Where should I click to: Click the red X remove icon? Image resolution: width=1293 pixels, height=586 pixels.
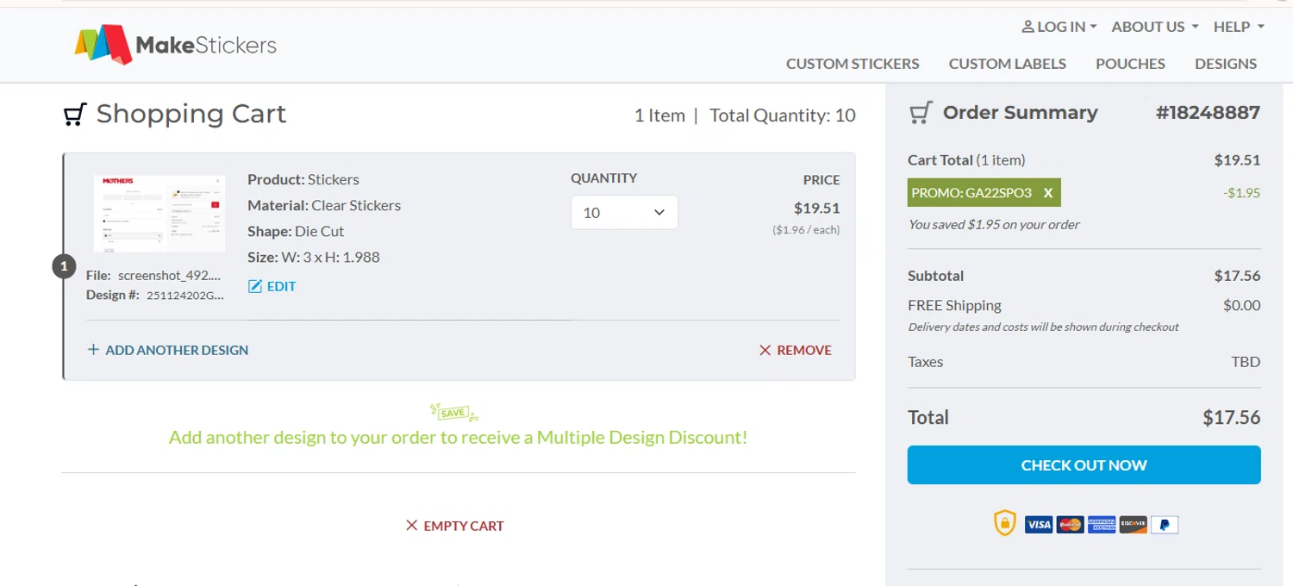[765, 350]
